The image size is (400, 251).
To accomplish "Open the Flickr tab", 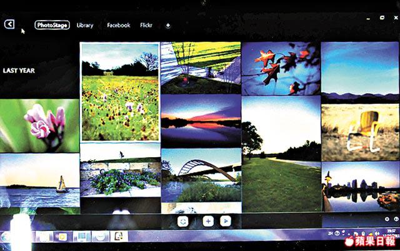I will [146, 25].
